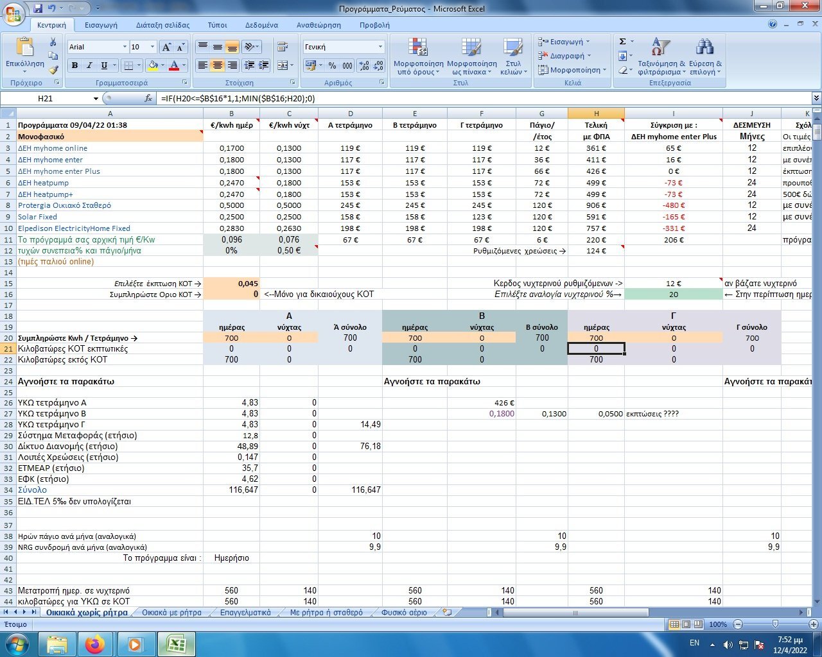Viewport: 822px width, 657px height.
Task: Toggle align text right
Action: 232,65
